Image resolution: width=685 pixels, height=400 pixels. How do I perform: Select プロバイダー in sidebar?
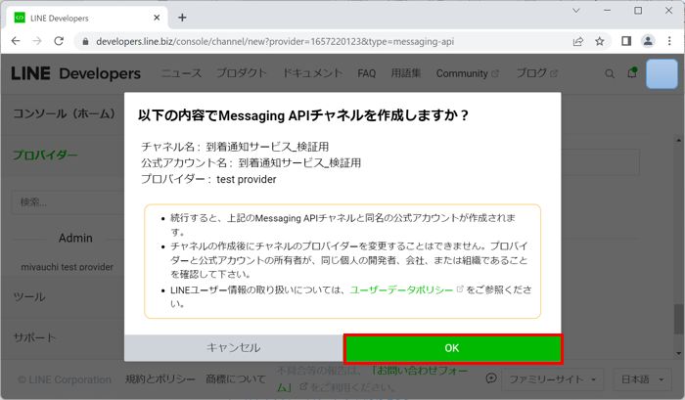[45, 155]
